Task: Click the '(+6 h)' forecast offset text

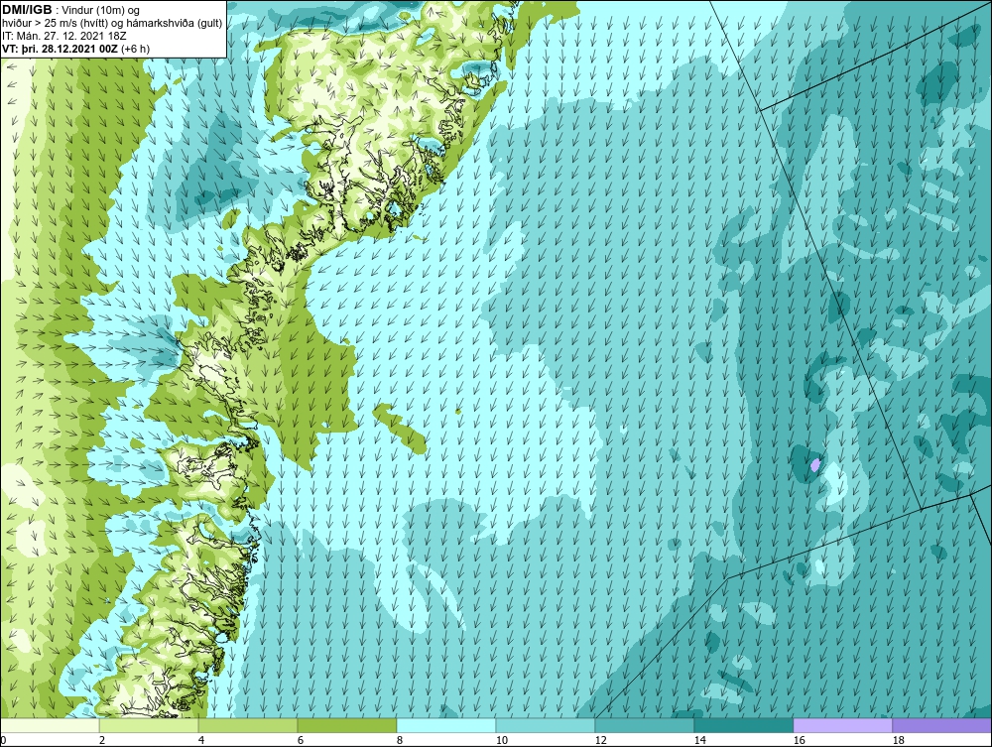Action: tap(134, 48)
